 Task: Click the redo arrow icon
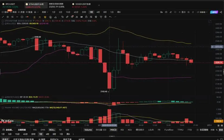pyautogui.click(x=115, y=17)
